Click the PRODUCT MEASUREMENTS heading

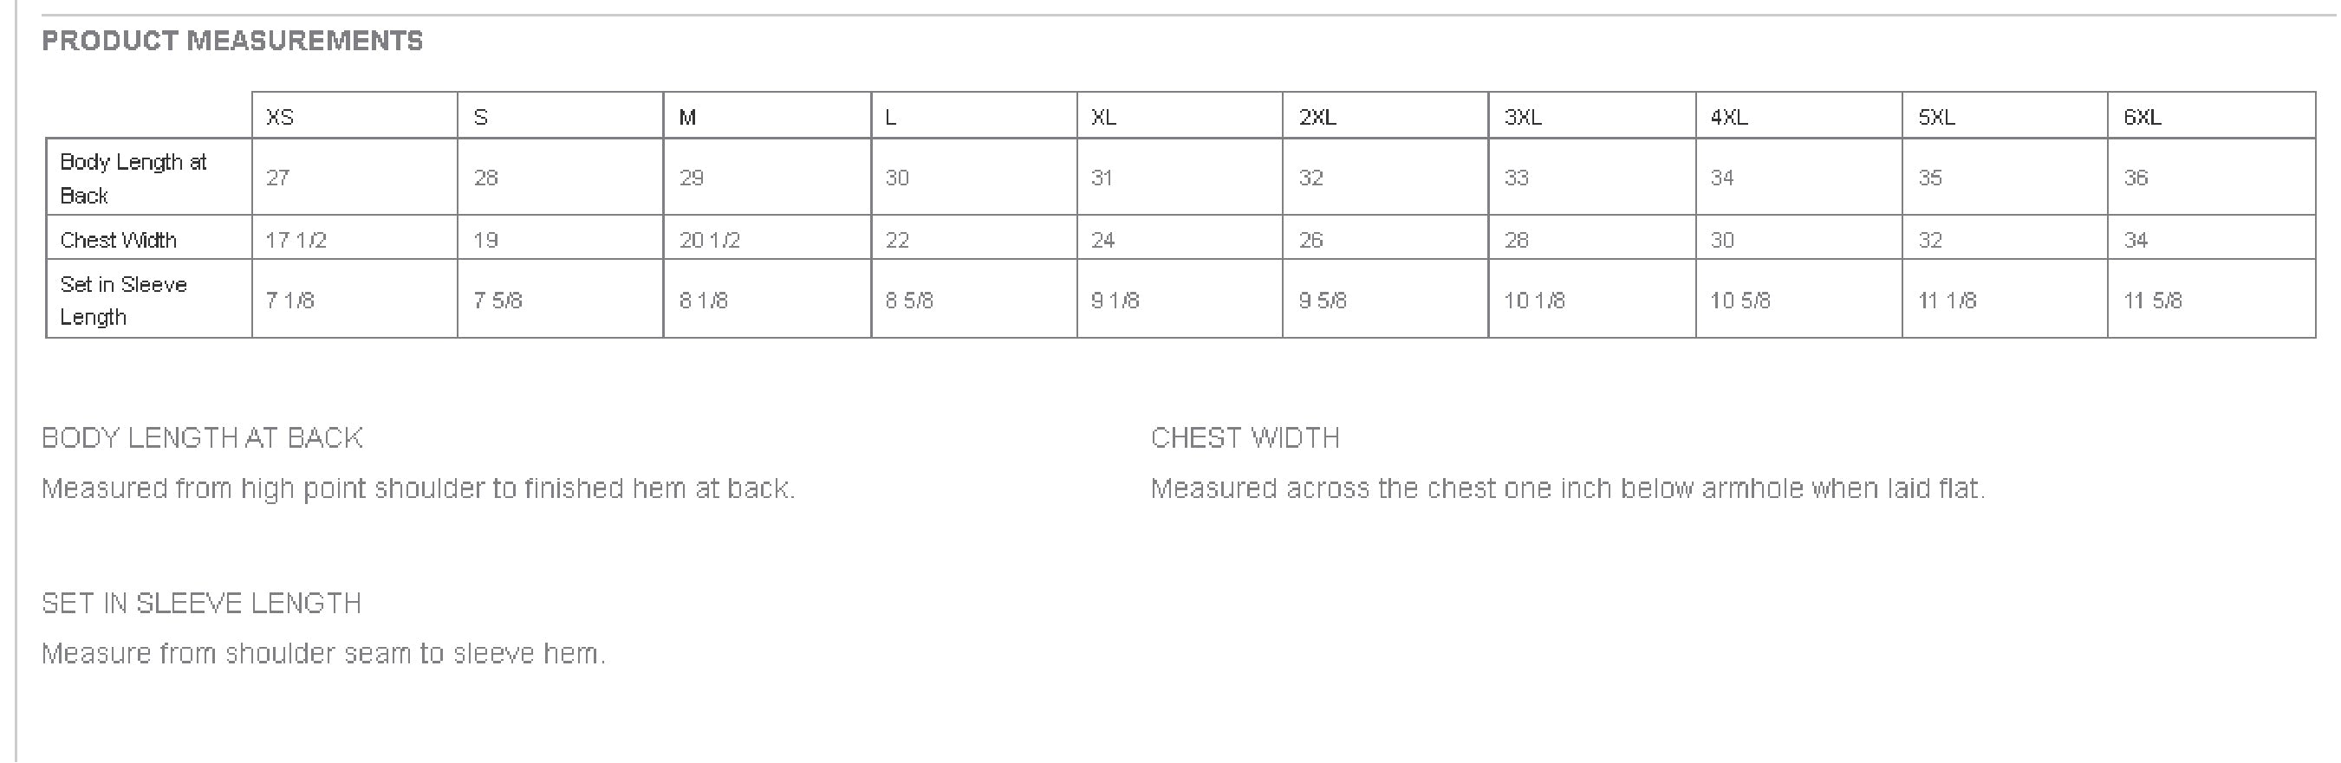pos(232,41)
